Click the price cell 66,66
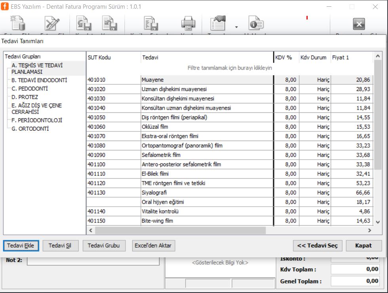The image size is (388, 293). coord(352,192)
